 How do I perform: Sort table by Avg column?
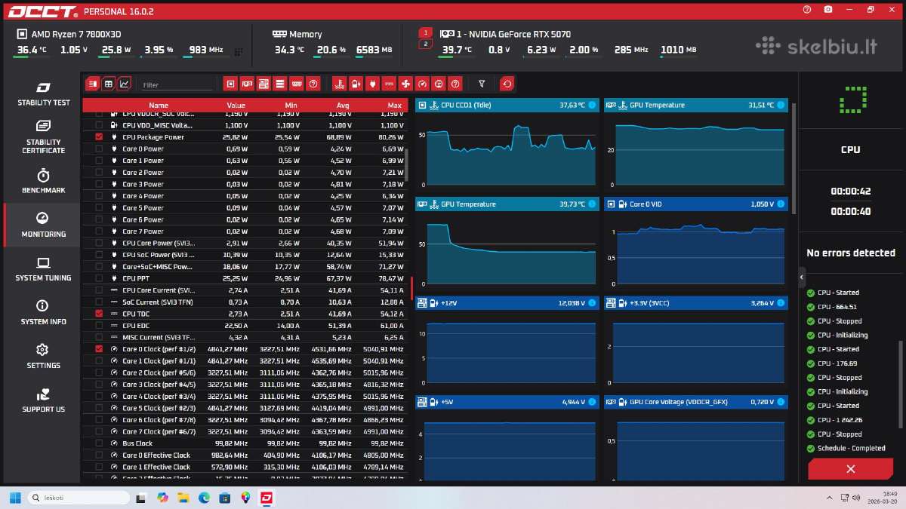coord(343,106)
